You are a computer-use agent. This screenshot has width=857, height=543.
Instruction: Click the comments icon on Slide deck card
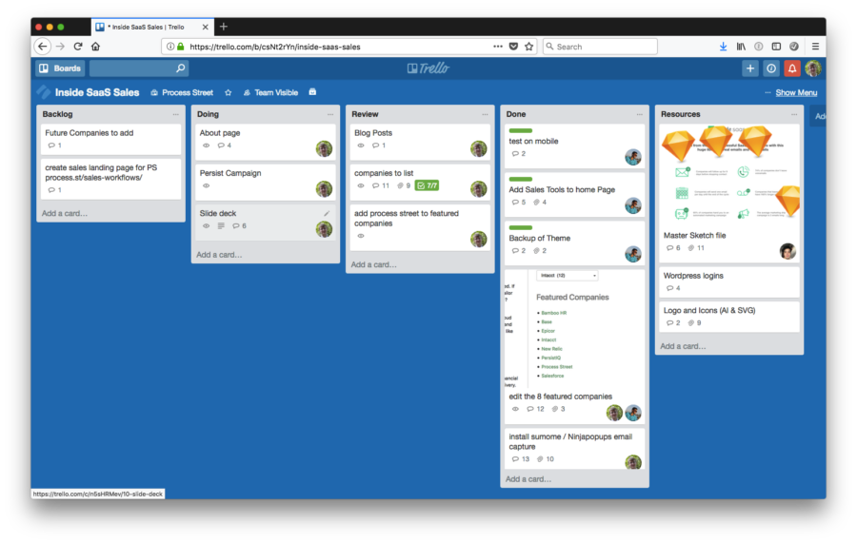point(235,226)
